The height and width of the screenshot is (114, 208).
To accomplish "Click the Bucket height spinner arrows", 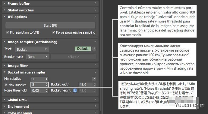I will [94, 91].
